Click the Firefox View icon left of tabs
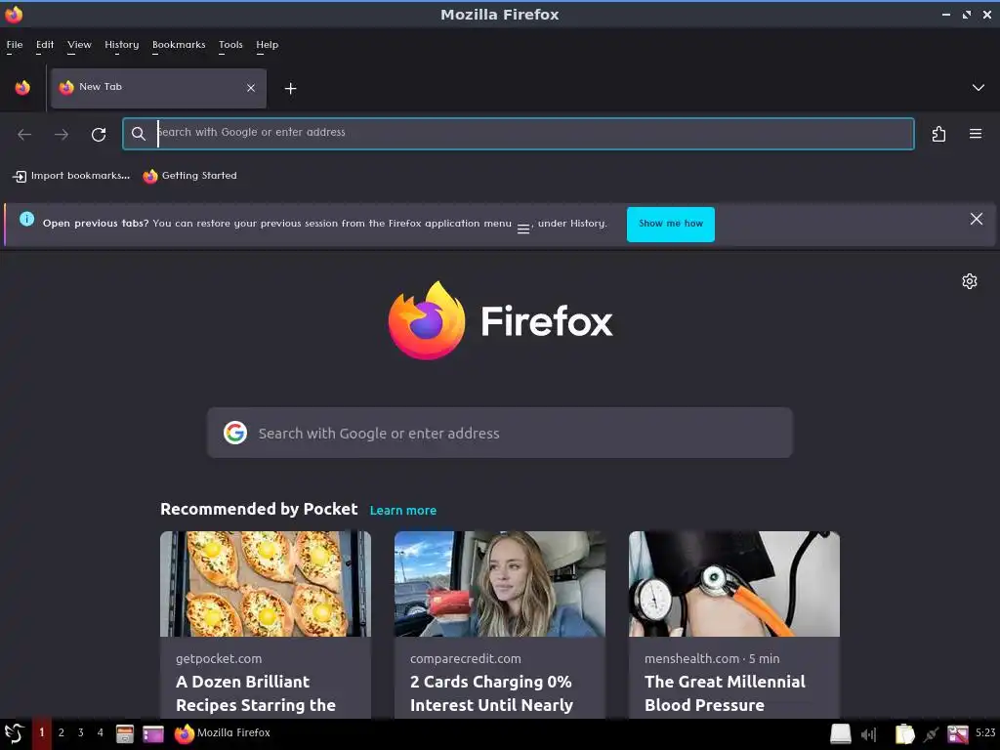This screenshot has width=1000, height=750. pos(22,87)
